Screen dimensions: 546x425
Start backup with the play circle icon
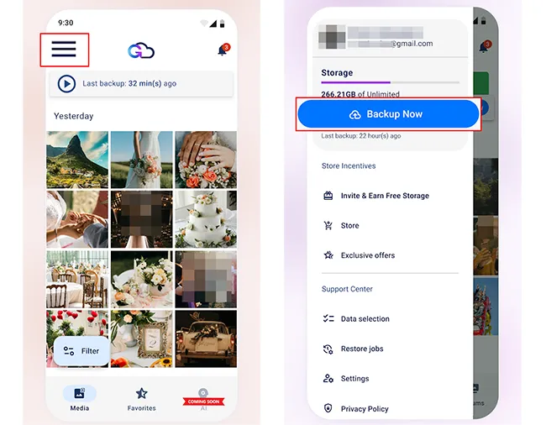[66, 83]
